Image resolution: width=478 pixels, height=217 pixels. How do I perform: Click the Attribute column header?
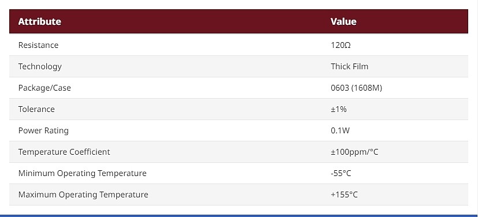40,21
